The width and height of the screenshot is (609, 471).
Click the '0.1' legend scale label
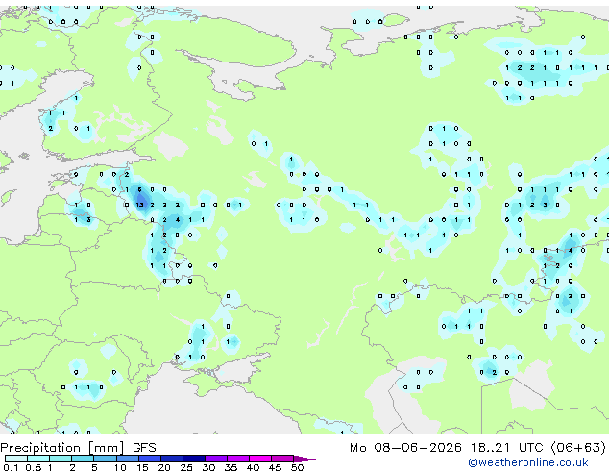[x=11, y=467]
